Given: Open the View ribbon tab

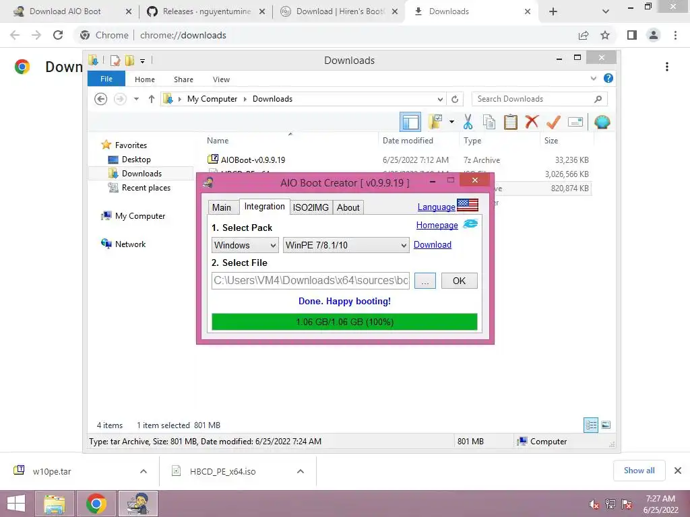Looking at the screenshot, I should [x=221, y=79].
